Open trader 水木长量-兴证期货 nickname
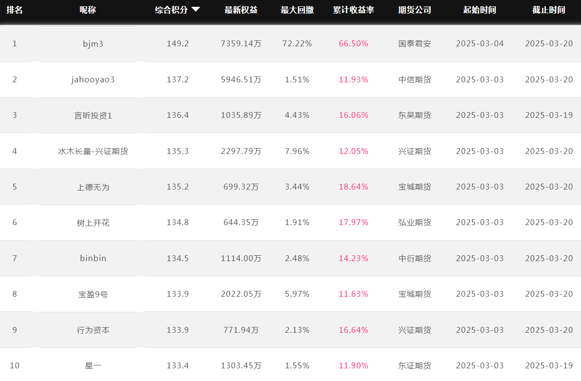 coord(93,151)
